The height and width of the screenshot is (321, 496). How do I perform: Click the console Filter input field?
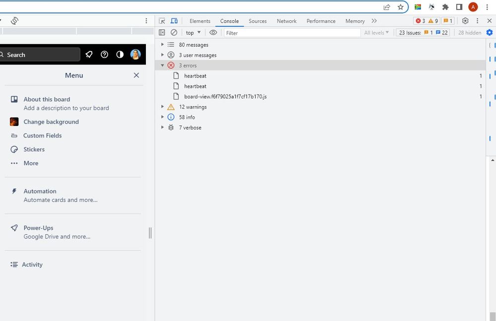(x=292, y=33)
